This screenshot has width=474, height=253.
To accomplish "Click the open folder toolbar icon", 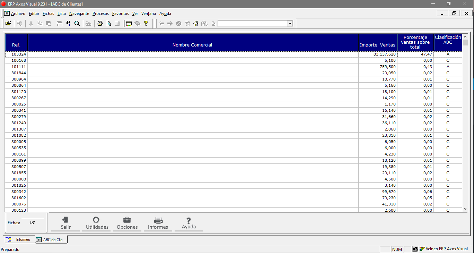I will 8,24.
